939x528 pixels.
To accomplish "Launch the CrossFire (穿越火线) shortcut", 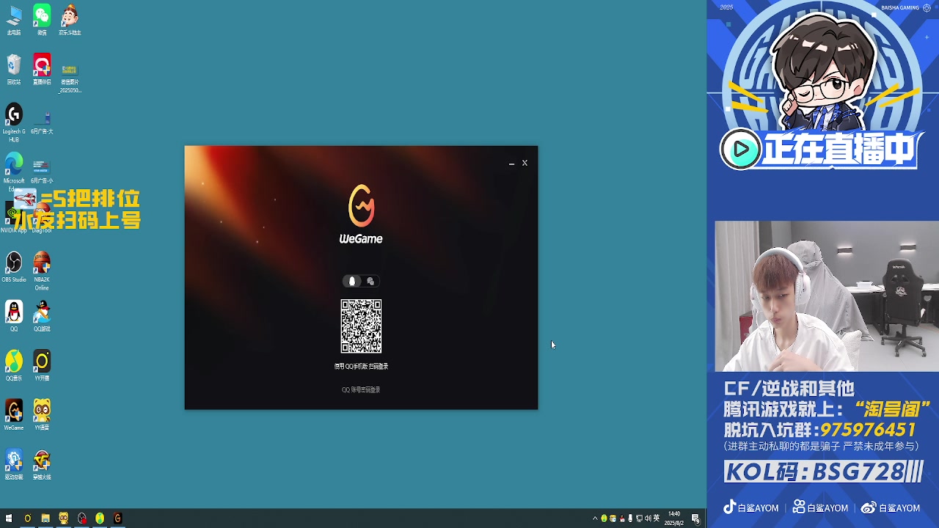I will pos(42,463).
